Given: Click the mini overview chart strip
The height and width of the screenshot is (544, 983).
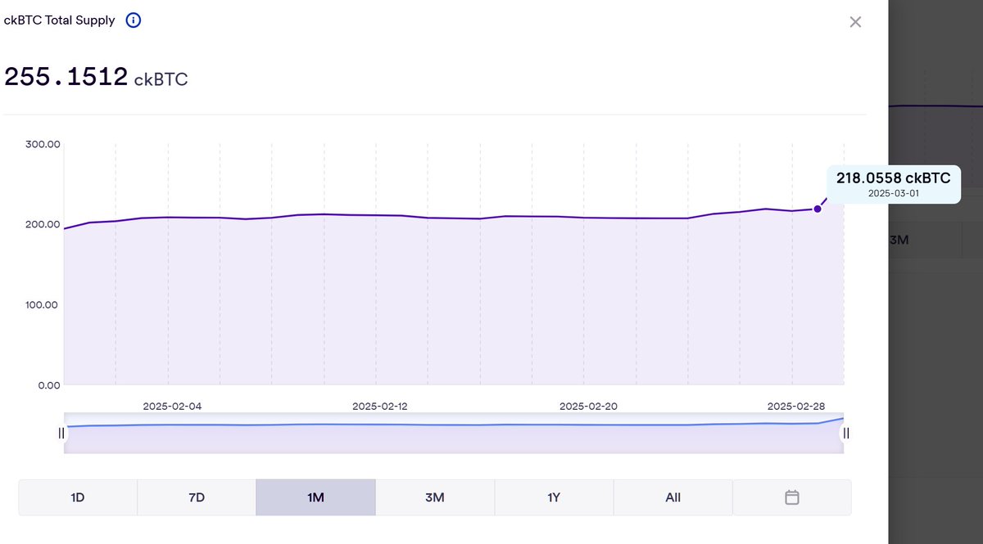Looking at the screenshot, I should coord(455,429).
